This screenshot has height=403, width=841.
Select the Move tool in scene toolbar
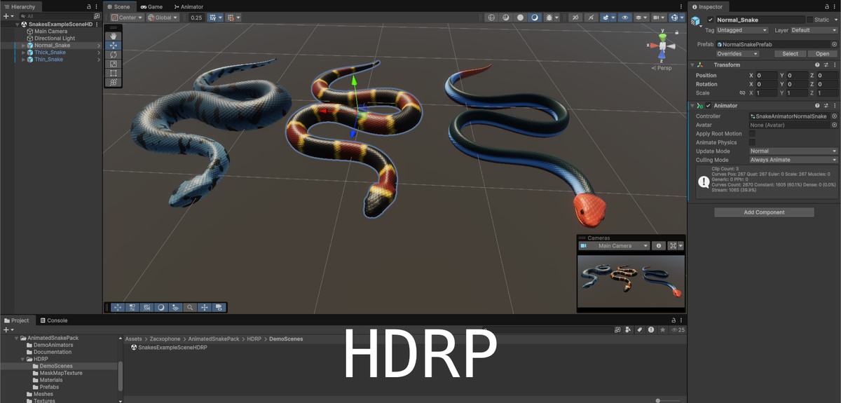(114, 45)
